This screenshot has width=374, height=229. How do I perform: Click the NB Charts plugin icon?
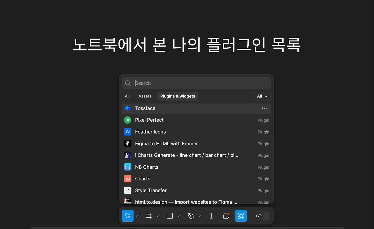(x=128, y=167)
